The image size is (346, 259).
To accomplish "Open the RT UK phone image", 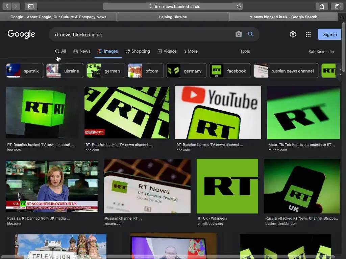I will 302,186.
